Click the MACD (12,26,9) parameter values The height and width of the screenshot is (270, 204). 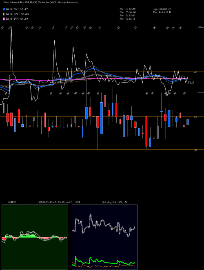click(x=54, y=202)
